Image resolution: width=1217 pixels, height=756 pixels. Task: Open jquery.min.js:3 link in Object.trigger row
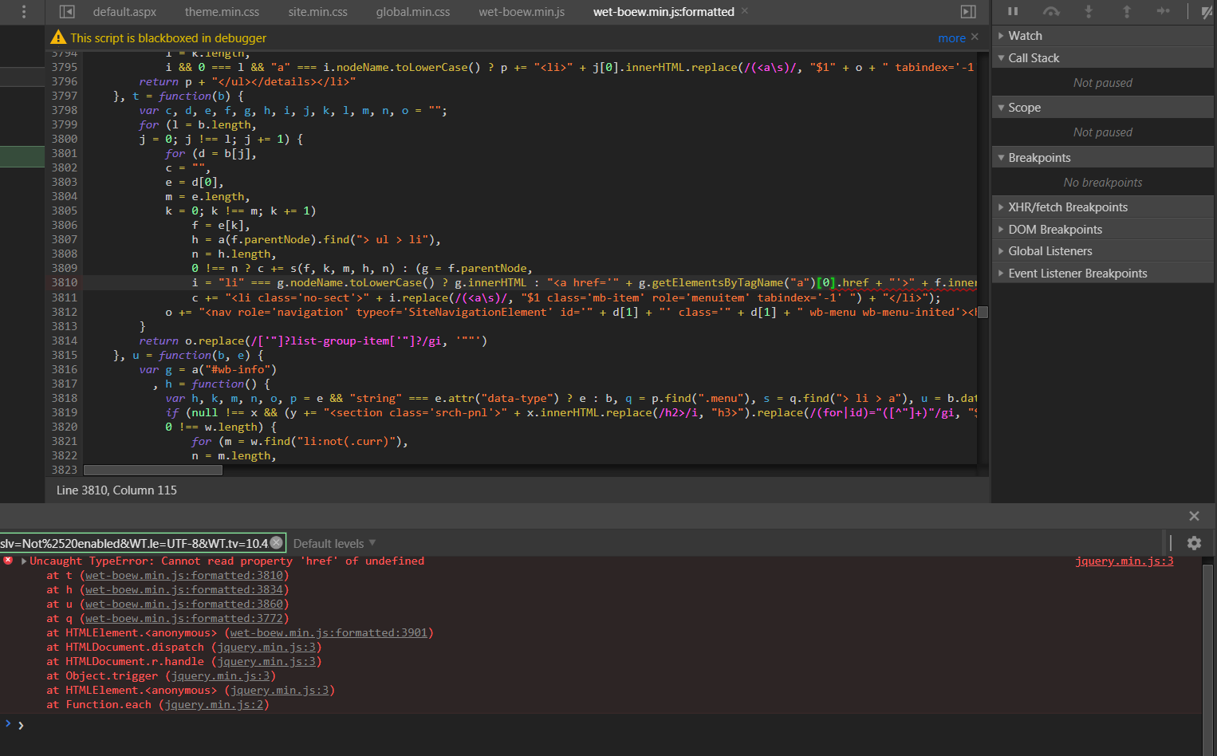[221, 676]
